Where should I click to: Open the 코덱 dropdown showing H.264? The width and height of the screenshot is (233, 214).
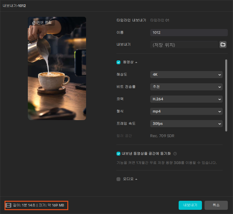tap(186, 99)
